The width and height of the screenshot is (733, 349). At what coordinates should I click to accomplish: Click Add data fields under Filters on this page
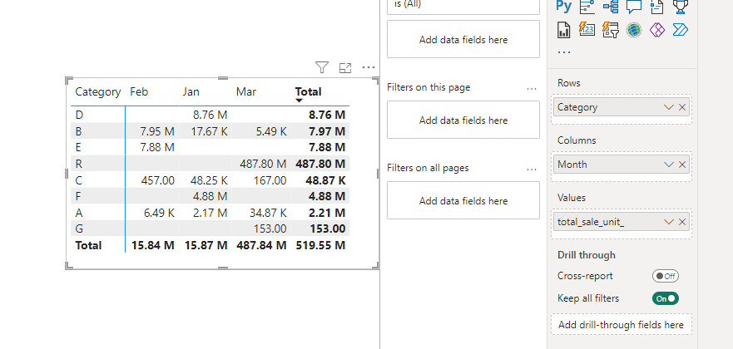[x=463, y=120]
